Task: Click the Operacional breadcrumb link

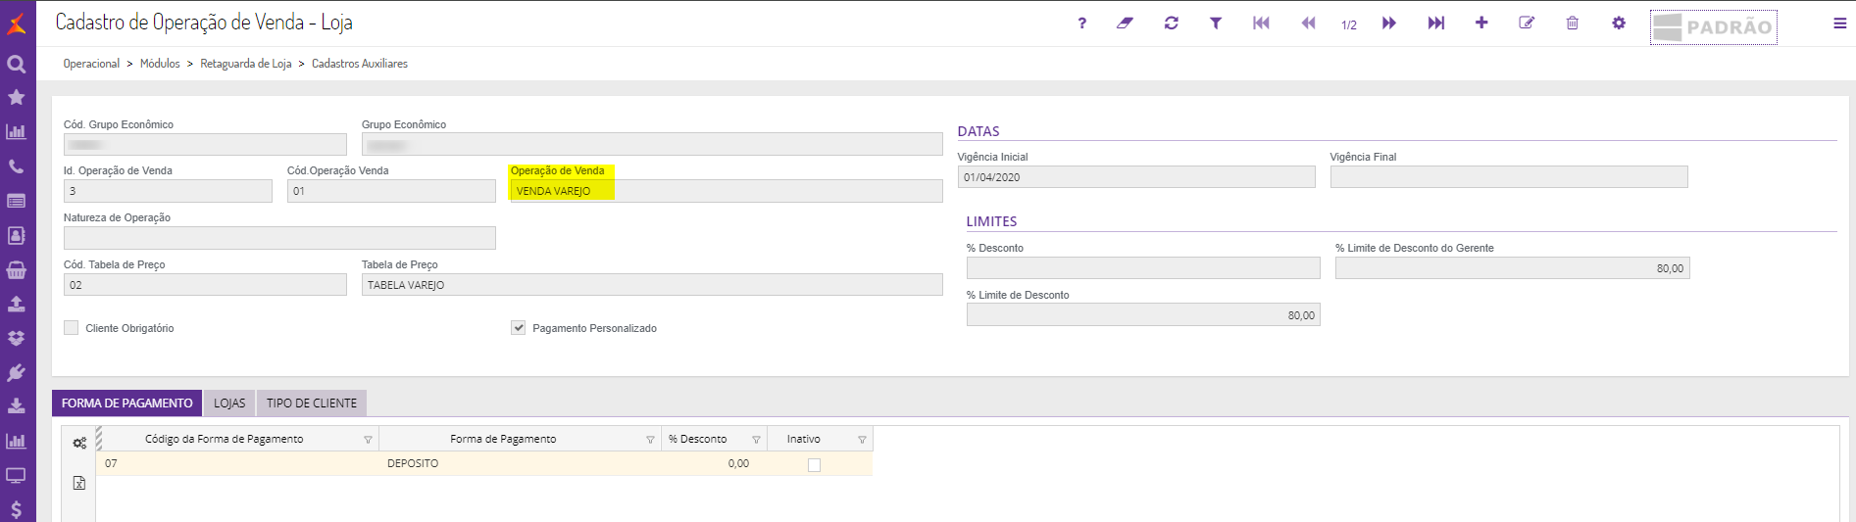Action: coord(91,64)
